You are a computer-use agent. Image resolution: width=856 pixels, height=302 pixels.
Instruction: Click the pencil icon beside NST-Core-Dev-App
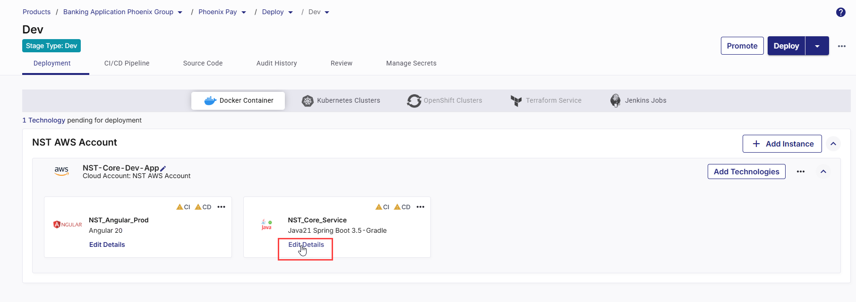point(163,169)
